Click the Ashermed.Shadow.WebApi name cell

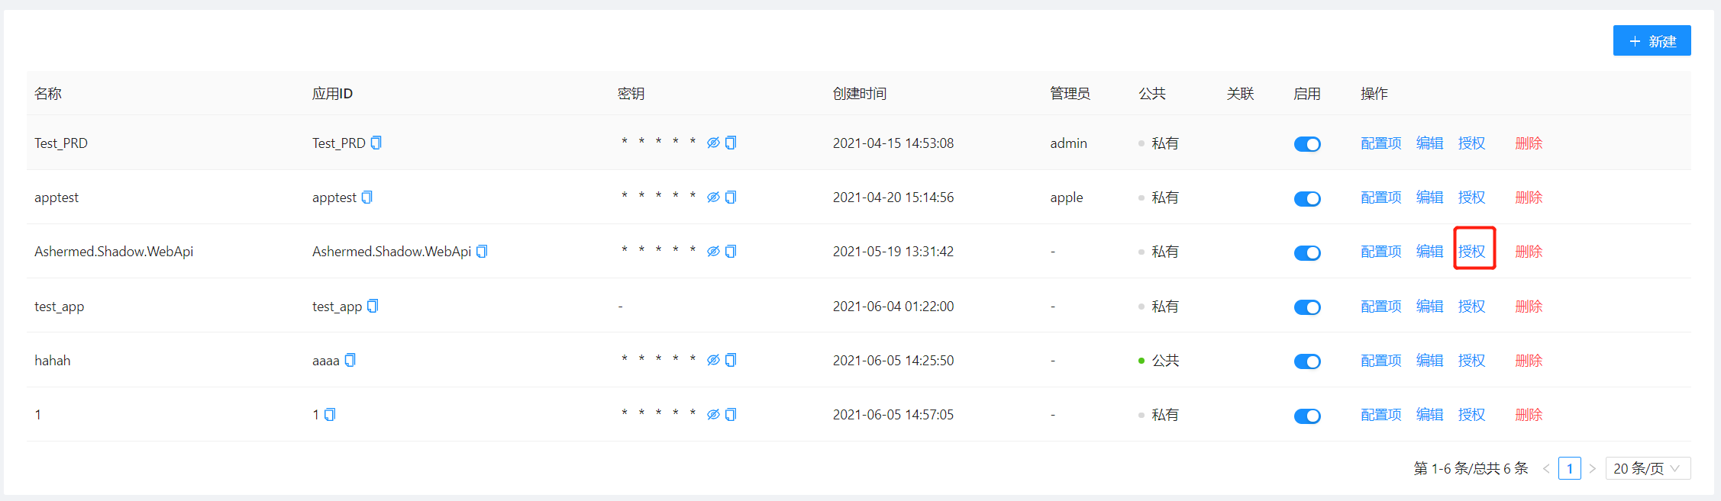(114, 251)
